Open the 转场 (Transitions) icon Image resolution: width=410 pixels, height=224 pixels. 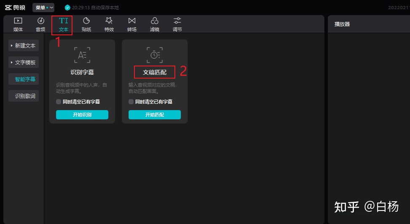[x=132, y=21]
